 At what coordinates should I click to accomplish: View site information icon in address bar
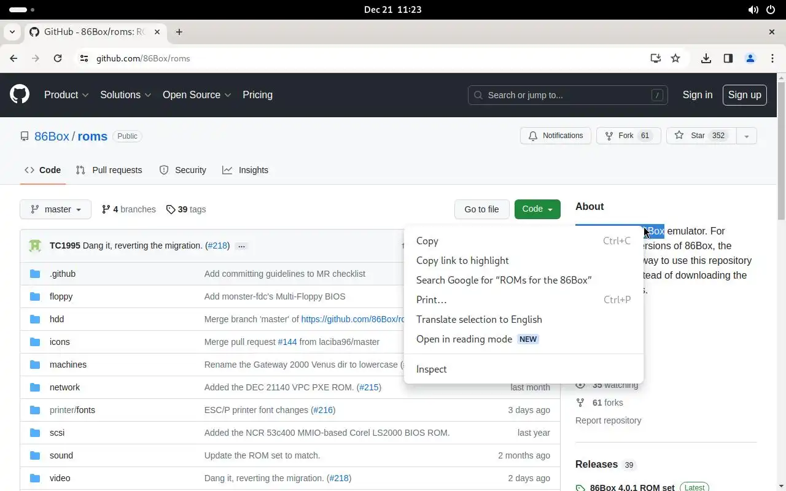(84, 58)
